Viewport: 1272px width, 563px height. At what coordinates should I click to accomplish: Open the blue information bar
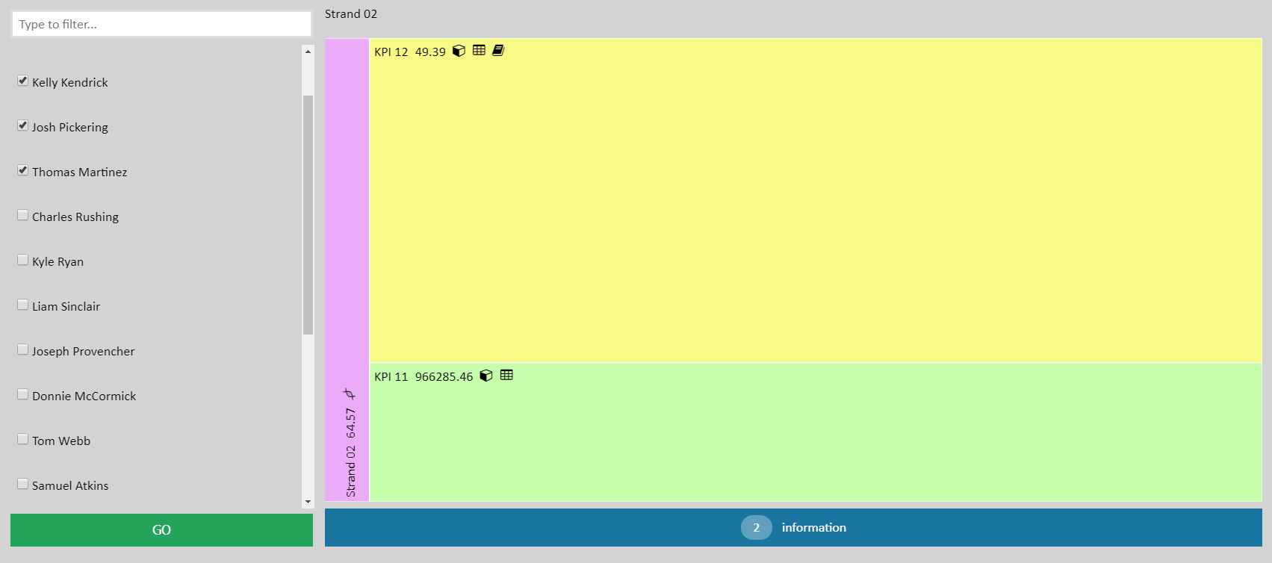[x=813, y=527]
